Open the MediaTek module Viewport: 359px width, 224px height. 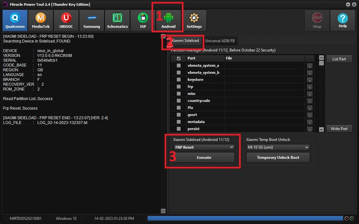[x=41, y=20]
